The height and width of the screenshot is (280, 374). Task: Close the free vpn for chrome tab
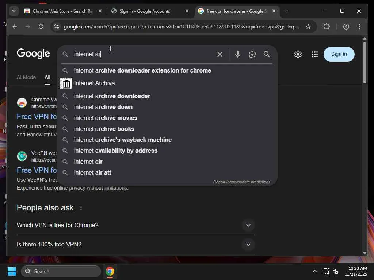coord(274,11)
